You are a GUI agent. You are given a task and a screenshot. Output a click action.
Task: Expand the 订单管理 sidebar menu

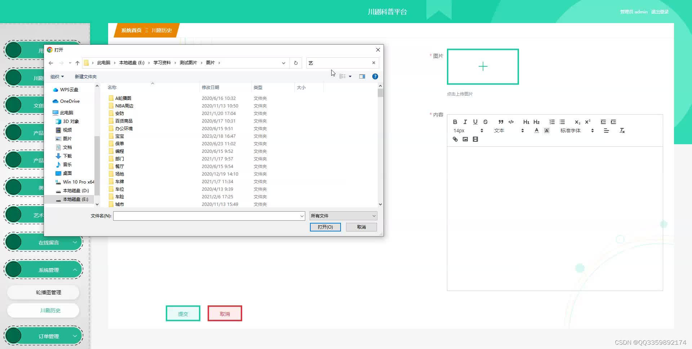click(43, 336)
